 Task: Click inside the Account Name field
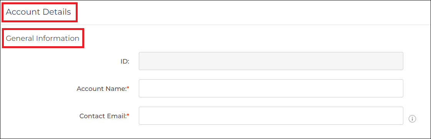coord(271,88)
